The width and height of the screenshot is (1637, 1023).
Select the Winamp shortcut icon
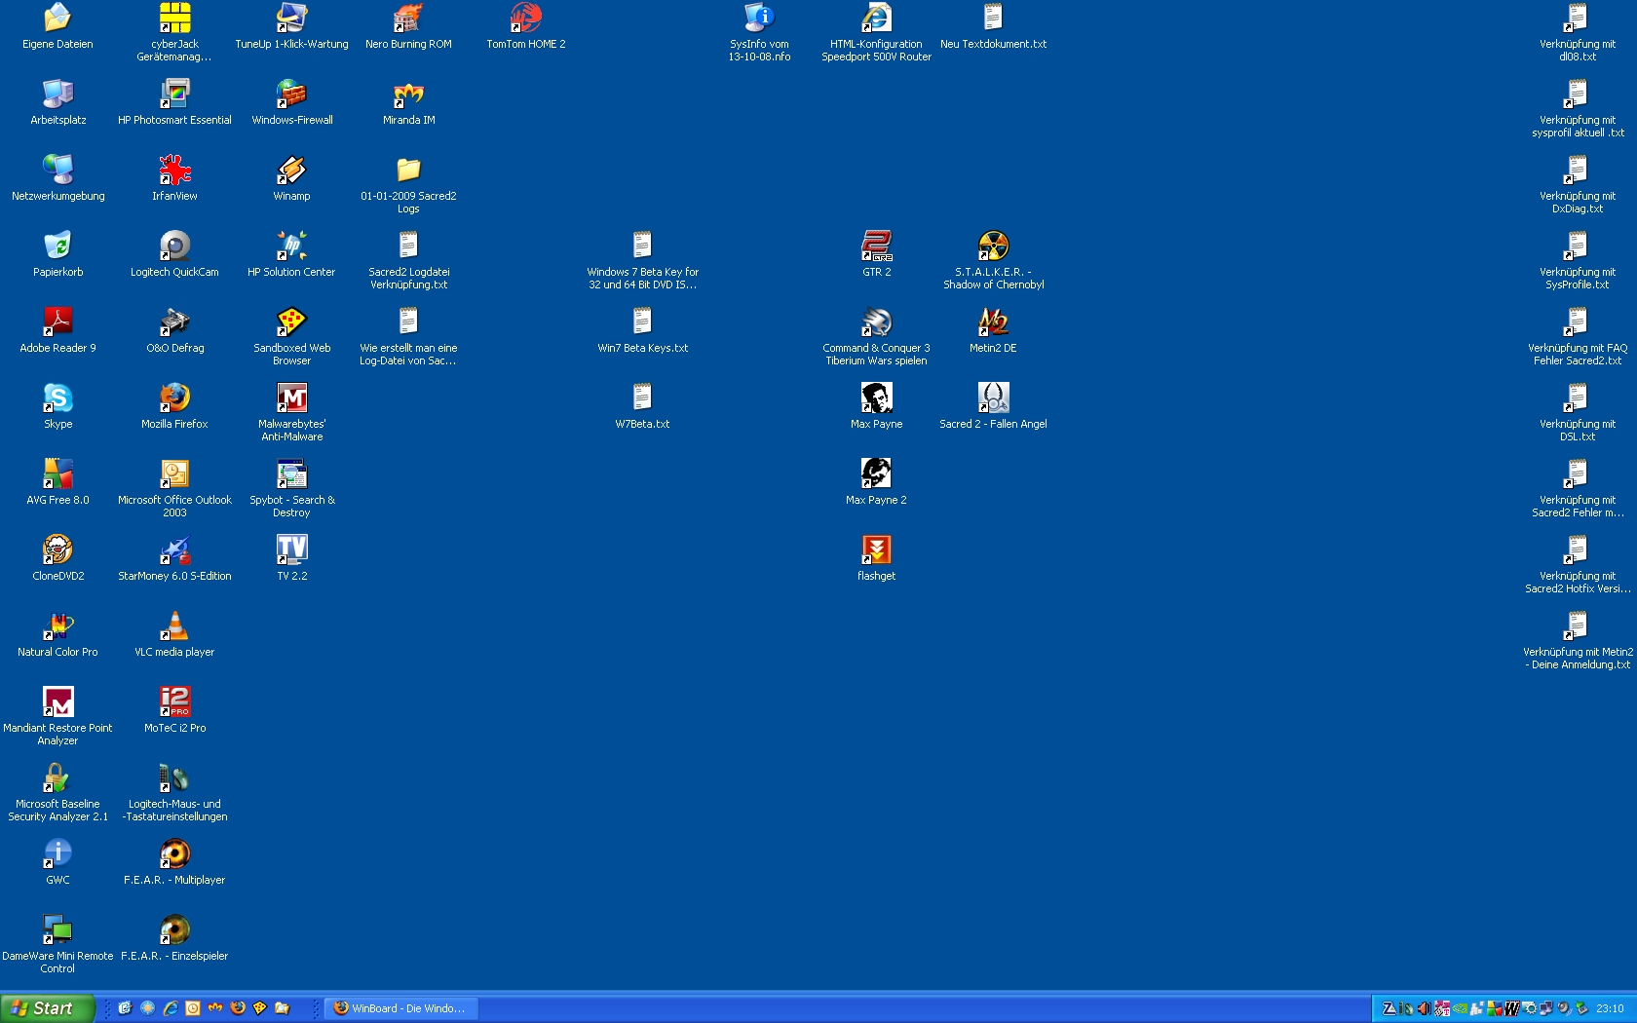click(x=291, y=170)
